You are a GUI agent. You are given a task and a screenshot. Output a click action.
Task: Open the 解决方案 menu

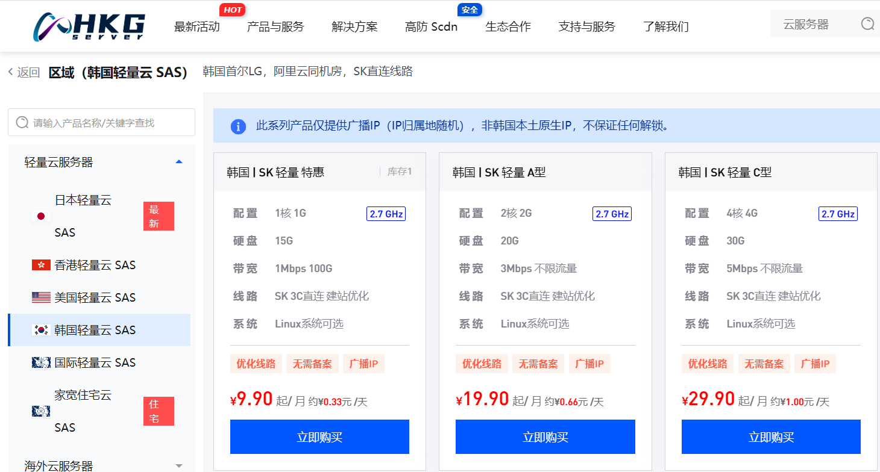click(354, 26)
